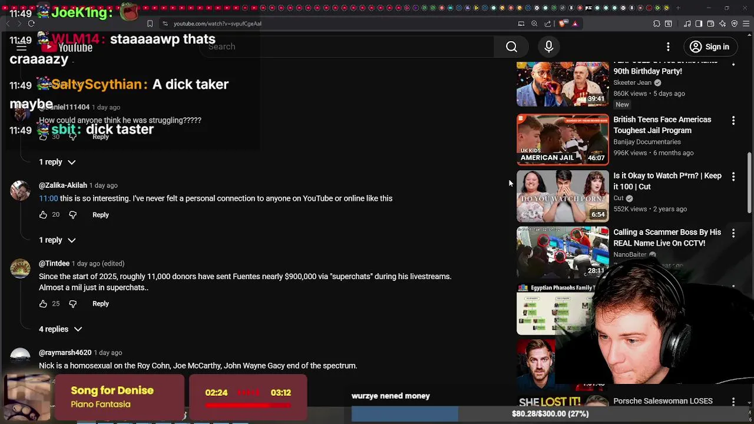Open Leo AI sparkle icon
754x424 pixels.
(x=723, y=24)
